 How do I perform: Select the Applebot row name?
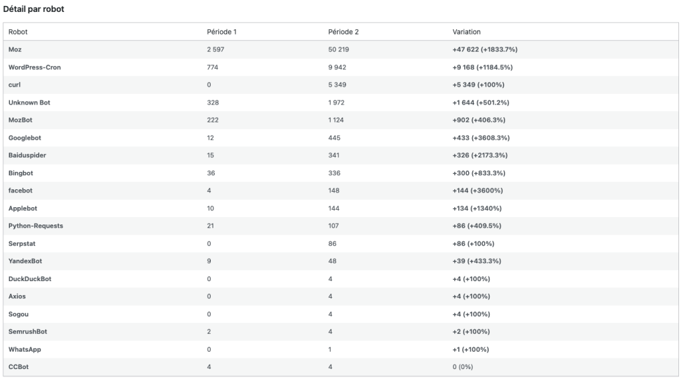(23, 208)
